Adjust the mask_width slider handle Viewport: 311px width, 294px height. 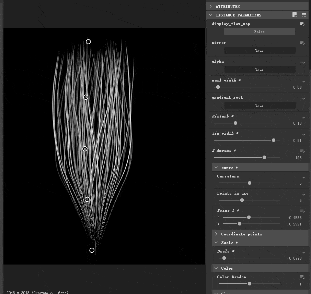point(218,87)
